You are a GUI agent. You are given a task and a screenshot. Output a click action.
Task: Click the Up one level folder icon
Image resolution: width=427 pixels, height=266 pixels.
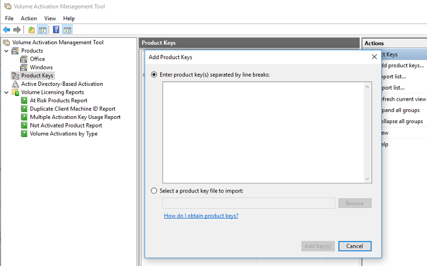pyautogui.click(x=31, y=30)
